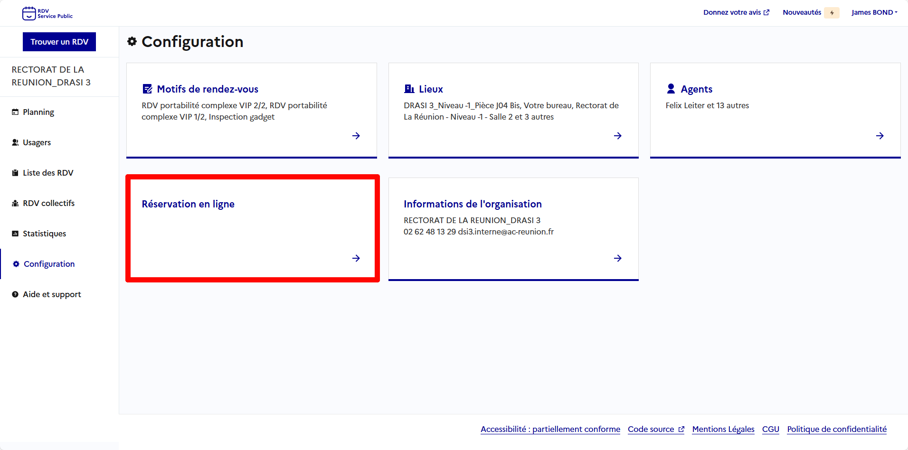Click the Trouver un RDV button

pyautogui.click(x=59, y=42)
